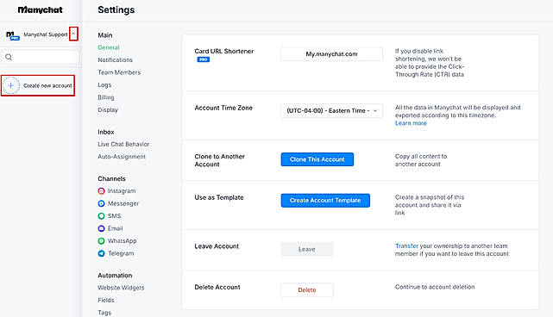
Task: Open Instagram channel settings label
Action: click(x=122, y=191)
